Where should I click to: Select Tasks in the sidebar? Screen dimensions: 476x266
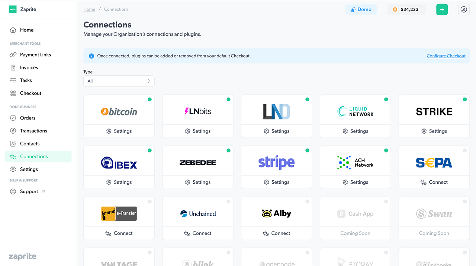click(x=38, y=80)
